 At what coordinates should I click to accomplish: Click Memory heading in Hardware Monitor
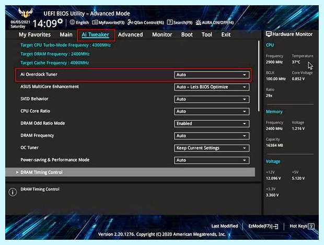click(x=274, y=112)
